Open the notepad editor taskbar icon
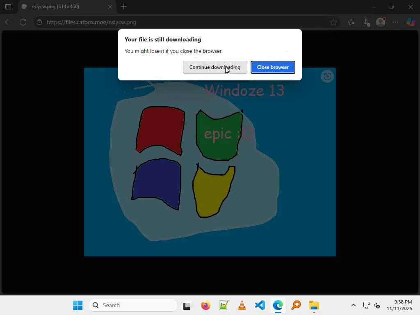The height and width of the screenshot is (315, 420). coord(224,305)
